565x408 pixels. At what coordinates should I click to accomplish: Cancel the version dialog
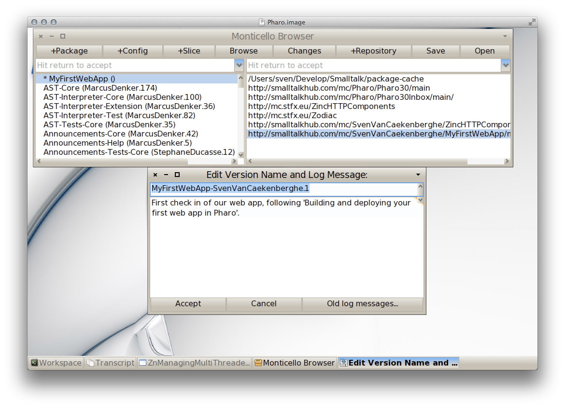click(x=264, y=304)
